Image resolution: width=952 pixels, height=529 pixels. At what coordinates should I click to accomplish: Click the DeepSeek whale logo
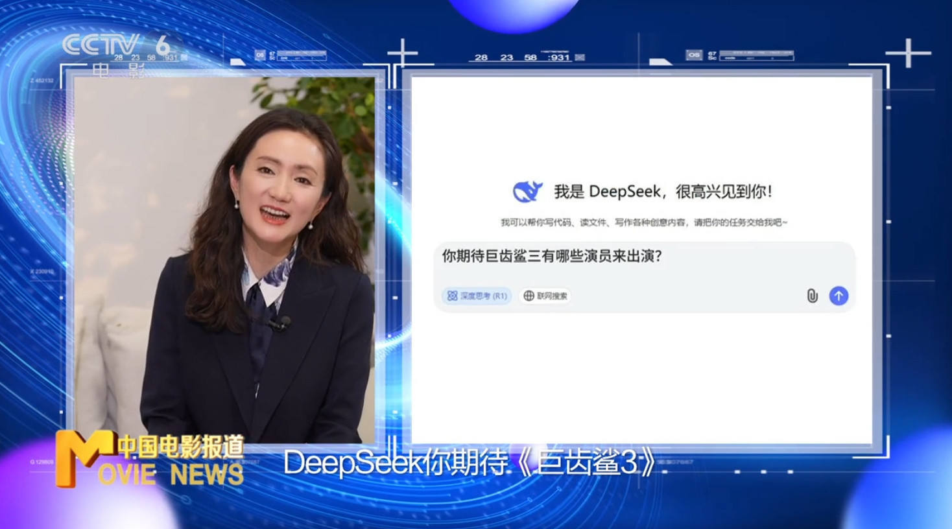coord(527,191)
